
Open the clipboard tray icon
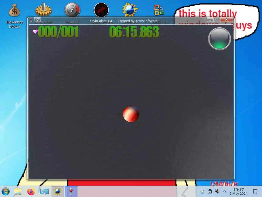pyautogui.click(x=210, y=191)
